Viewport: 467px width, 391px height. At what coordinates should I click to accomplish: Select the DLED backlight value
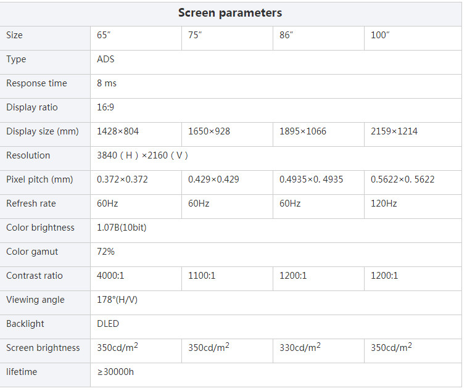coord(108,324)
